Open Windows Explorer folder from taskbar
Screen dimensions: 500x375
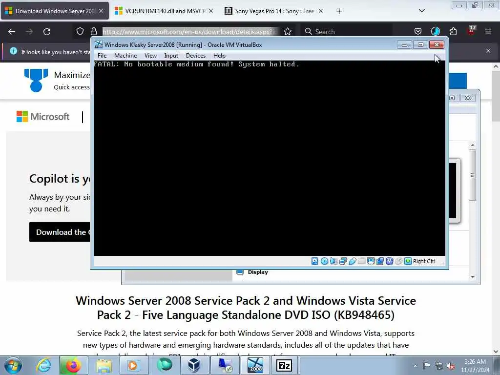[x=104, y=365]
